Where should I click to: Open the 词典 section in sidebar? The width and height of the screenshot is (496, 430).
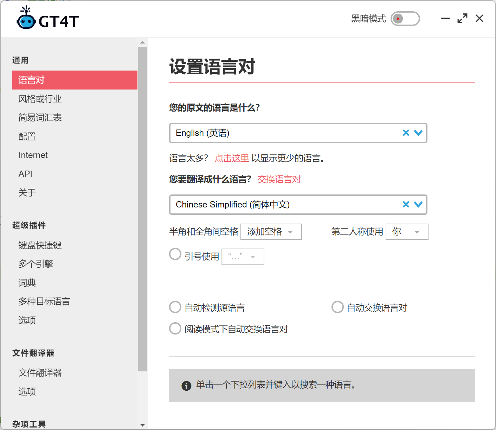click(x=27, y=283)
